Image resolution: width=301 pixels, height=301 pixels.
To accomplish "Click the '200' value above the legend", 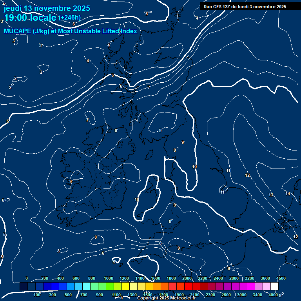I will click(x=45, y=278).
